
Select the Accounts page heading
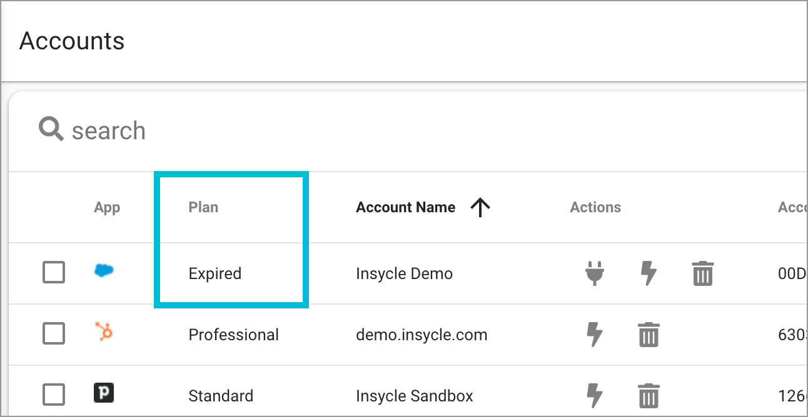pyautogui.click(x=71, y=40)
